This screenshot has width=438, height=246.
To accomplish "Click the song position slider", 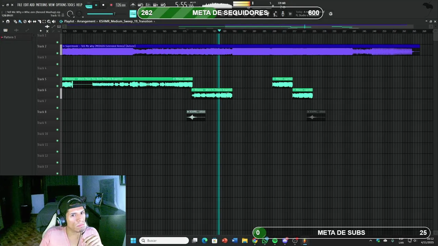I will pyautogui.click(x=107, y=14).
